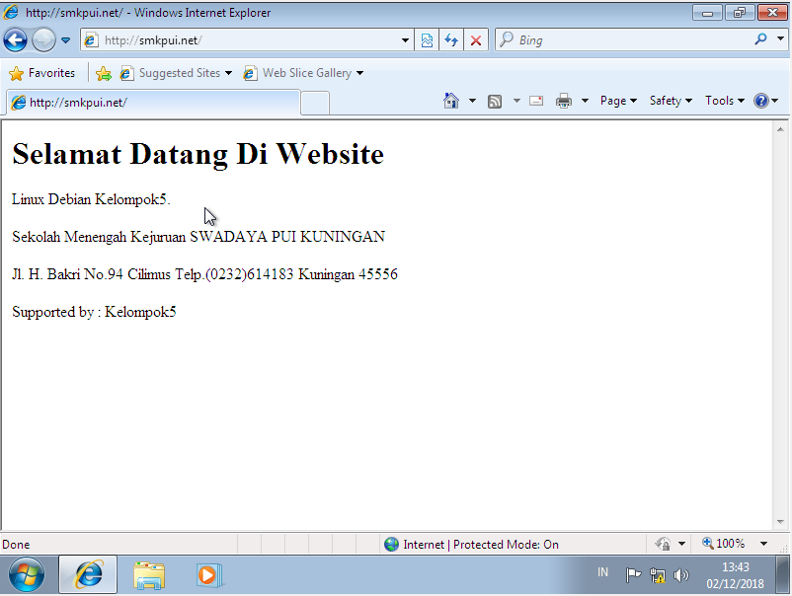This screenshot has width=792, height=596.
Task: Click the Stop loading icon
Action: pyautogui.click(x=475, y=39)
